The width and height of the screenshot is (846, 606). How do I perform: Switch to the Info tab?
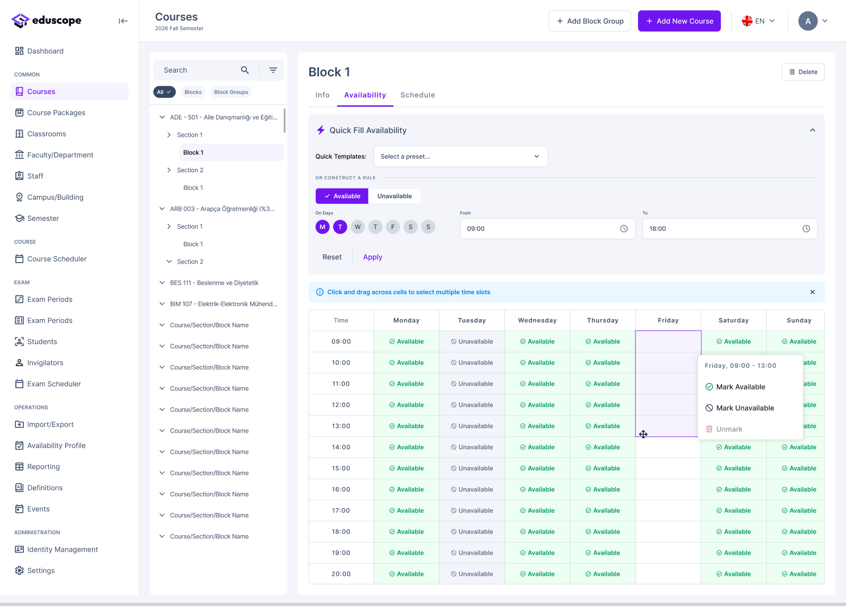point(323,95)
